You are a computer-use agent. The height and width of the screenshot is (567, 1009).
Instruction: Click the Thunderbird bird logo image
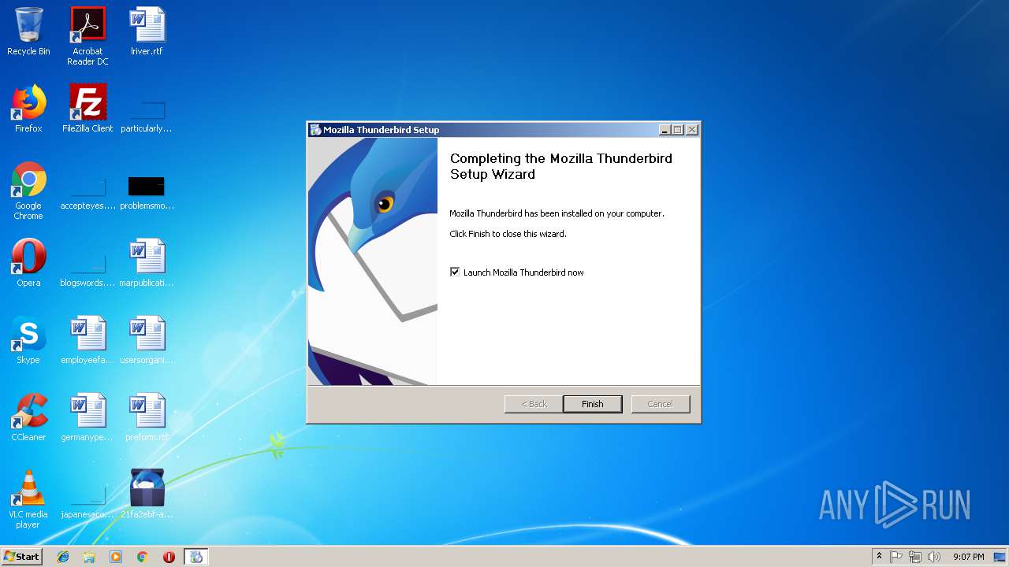pyautogui.click(x=373, y=261)
